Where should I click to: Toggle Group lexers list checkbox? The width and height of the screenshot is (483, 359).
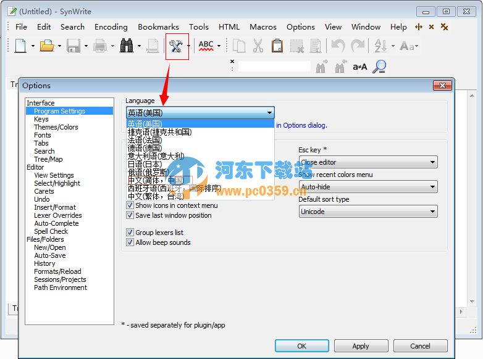tap(130, 233)
